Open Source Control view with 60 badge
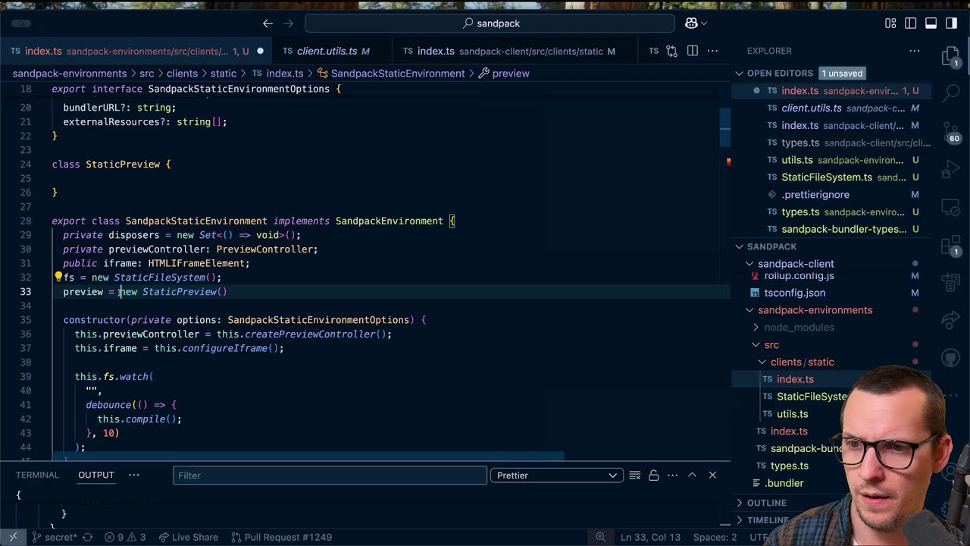970x546 pixels. pyautogui.click(x=952, y=133)
